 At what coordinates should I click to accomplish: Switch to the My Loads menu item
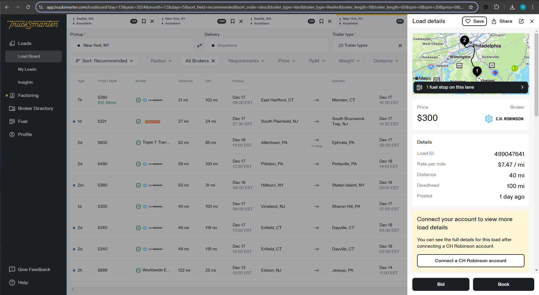27,69
